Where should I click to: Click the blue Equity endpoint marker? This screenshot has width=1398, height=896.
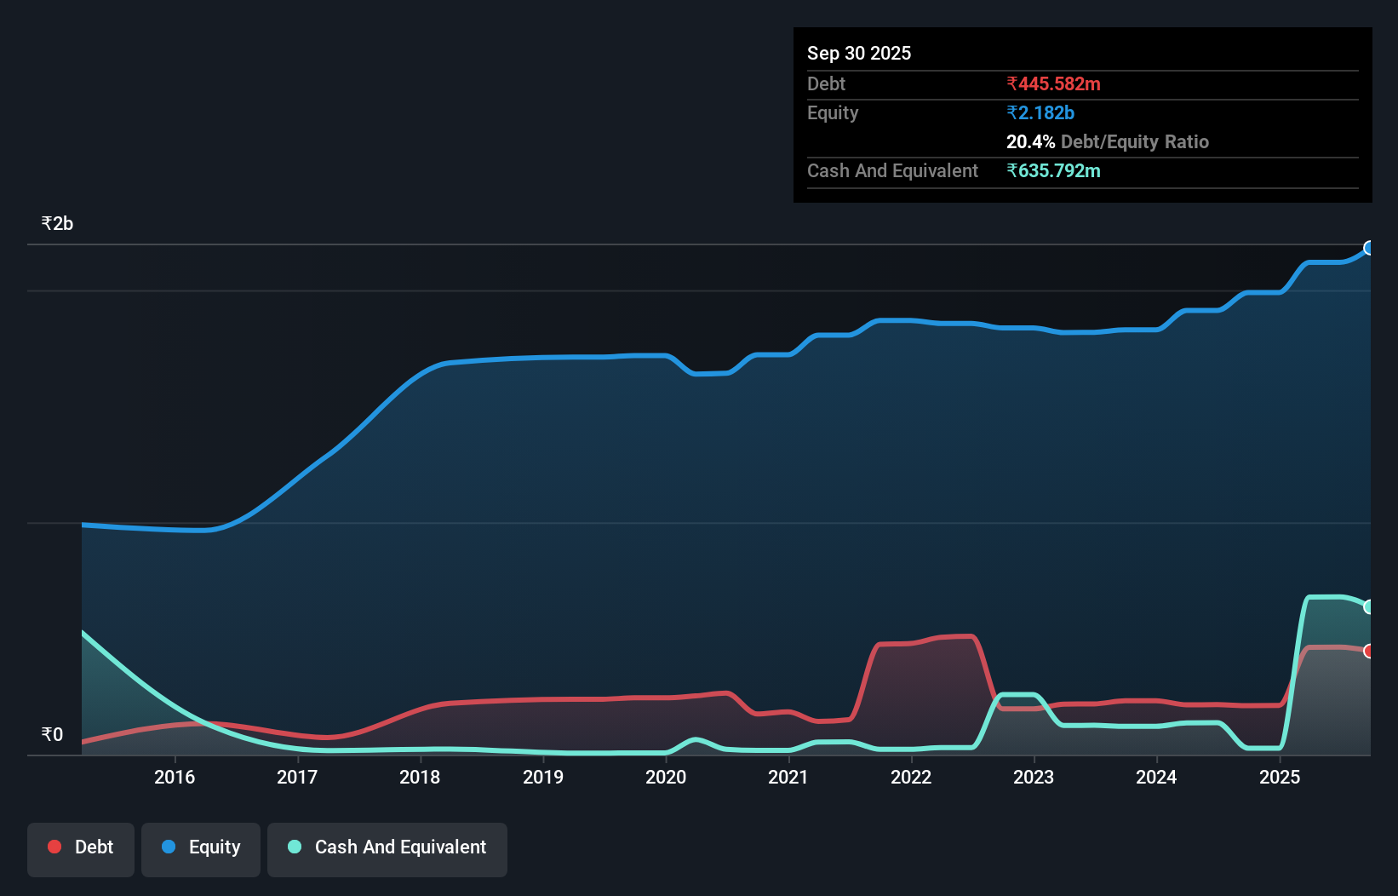[x=1369, y=248]
